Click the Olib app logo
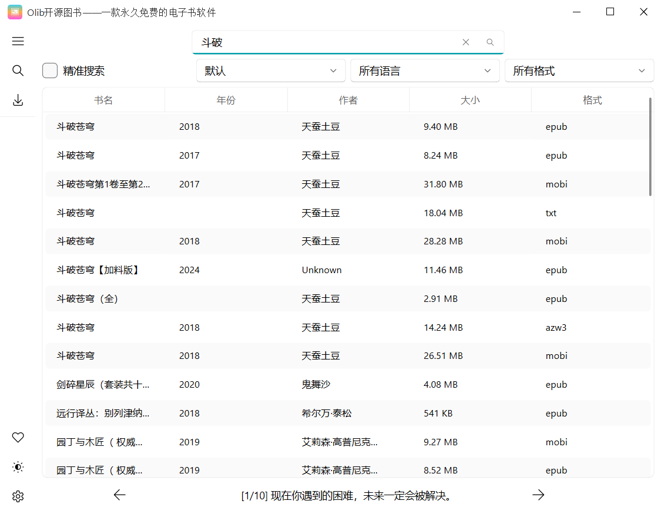The height and width of the screenshot is (514, 661). click(15, 12)
